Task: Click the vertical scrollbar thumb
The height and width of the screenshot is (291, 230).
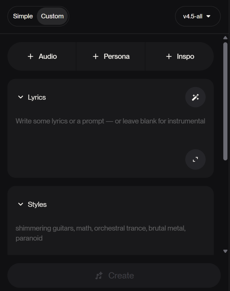Action: tap(225, 101)
